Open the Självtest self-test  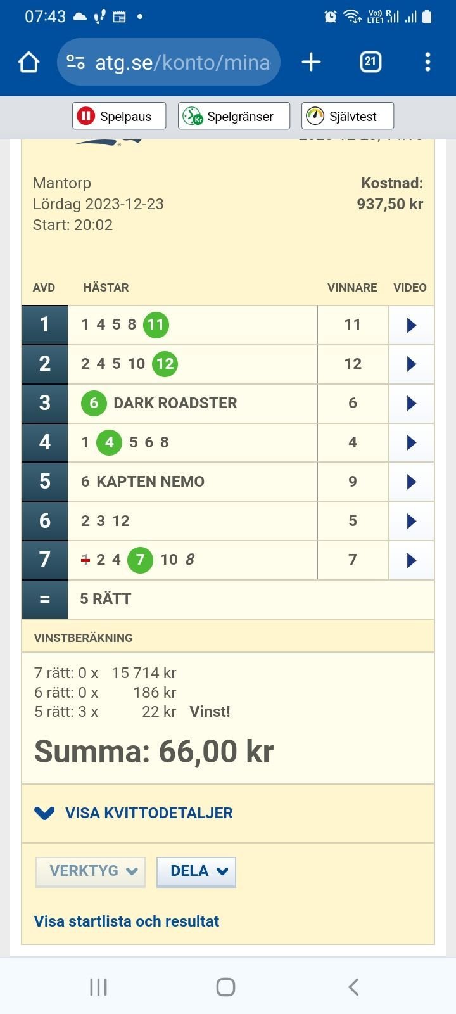click(348, 116)
